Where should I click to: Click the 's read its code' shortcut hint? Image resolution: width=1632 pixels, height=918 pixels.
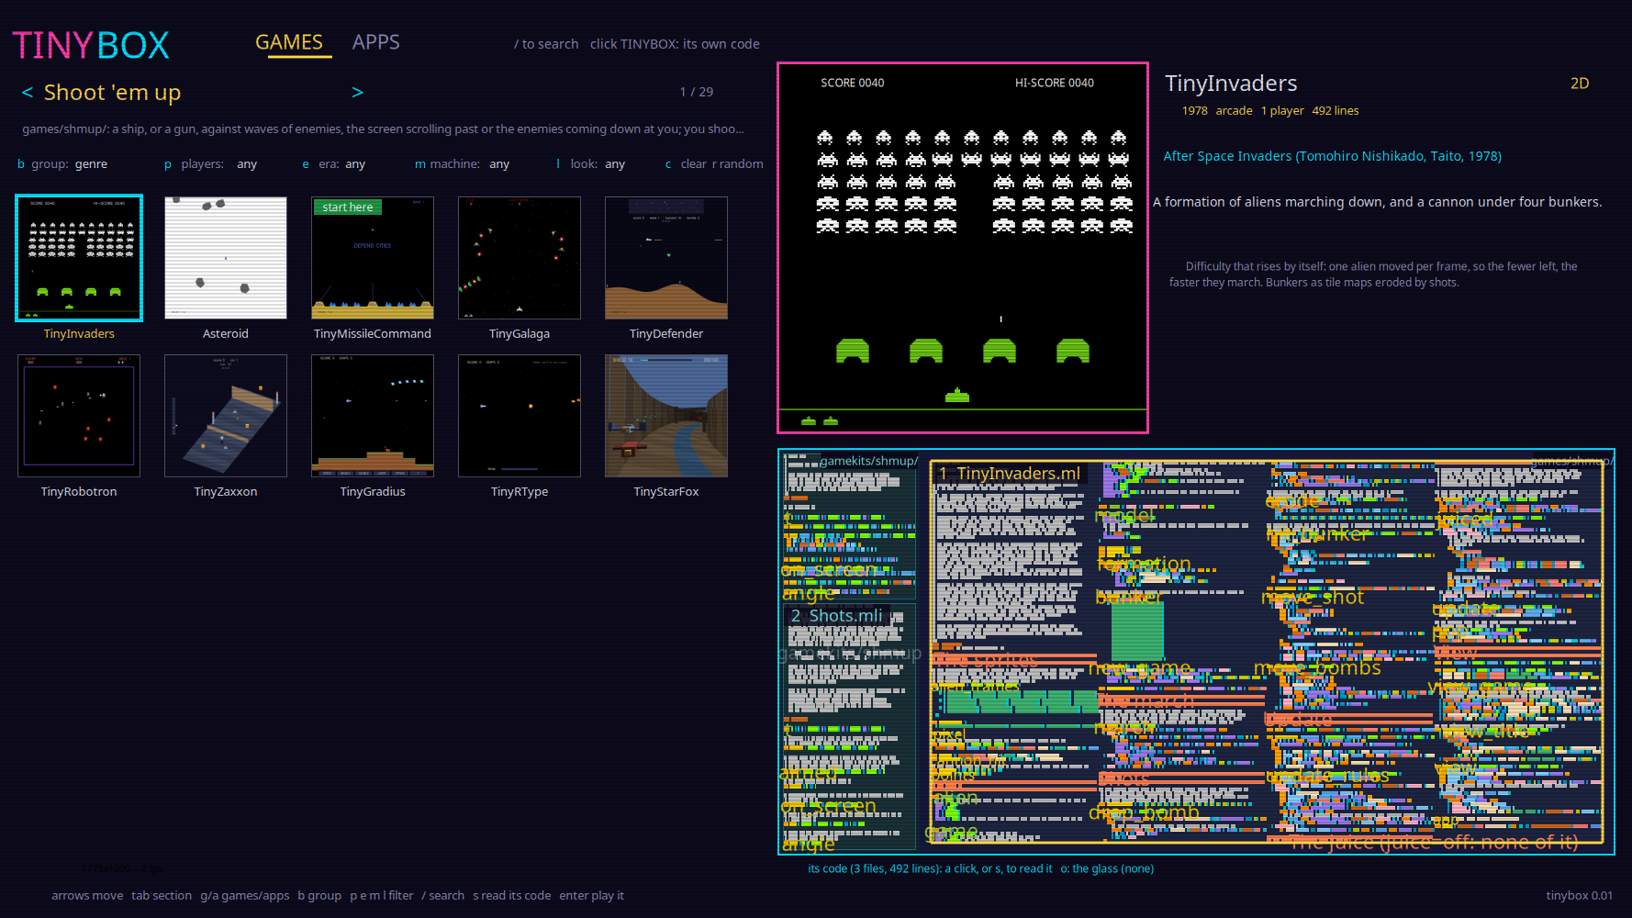pyautogui.click(x=511, y=896)
